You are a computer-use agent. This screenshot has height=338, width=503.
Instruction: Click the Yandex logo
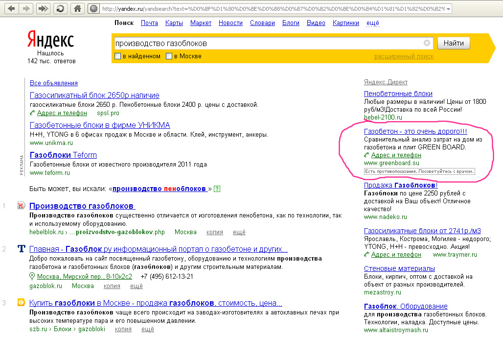51,40
